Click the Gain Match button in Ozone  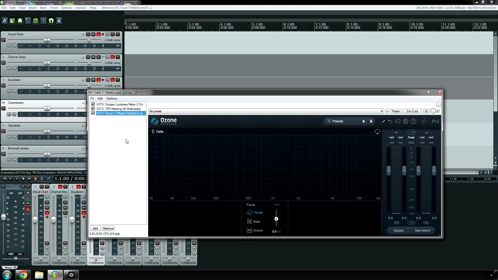coord(423,230)
